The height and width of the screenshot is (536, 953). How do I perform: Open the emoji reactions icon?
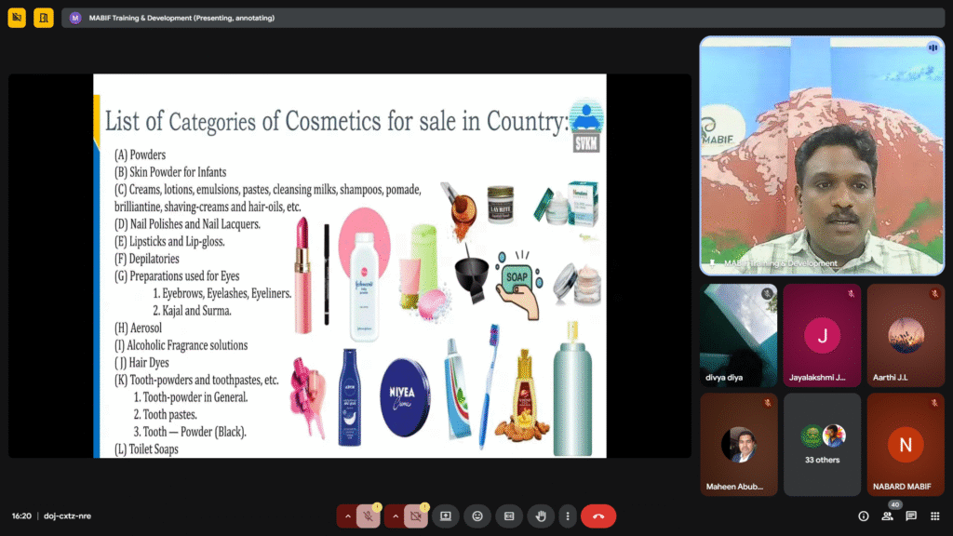[x=477, y=516]
